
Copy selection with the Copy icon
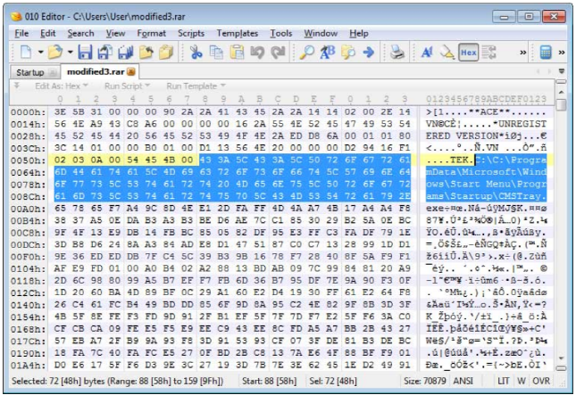(216, 52)
